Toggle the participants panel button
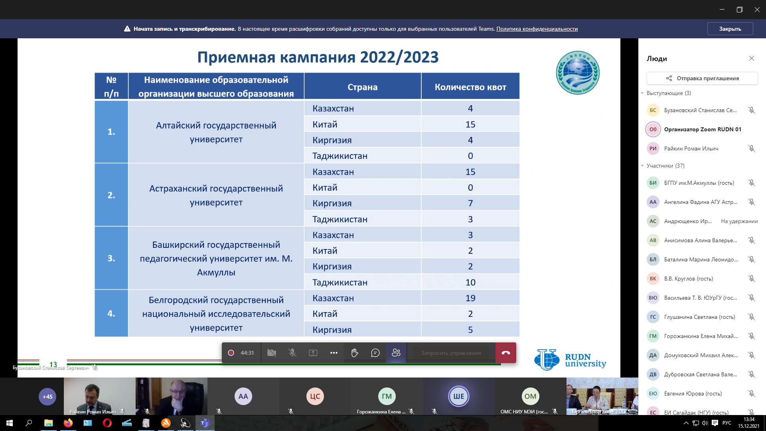The image size is (766, 431). (x=396, y=353)
